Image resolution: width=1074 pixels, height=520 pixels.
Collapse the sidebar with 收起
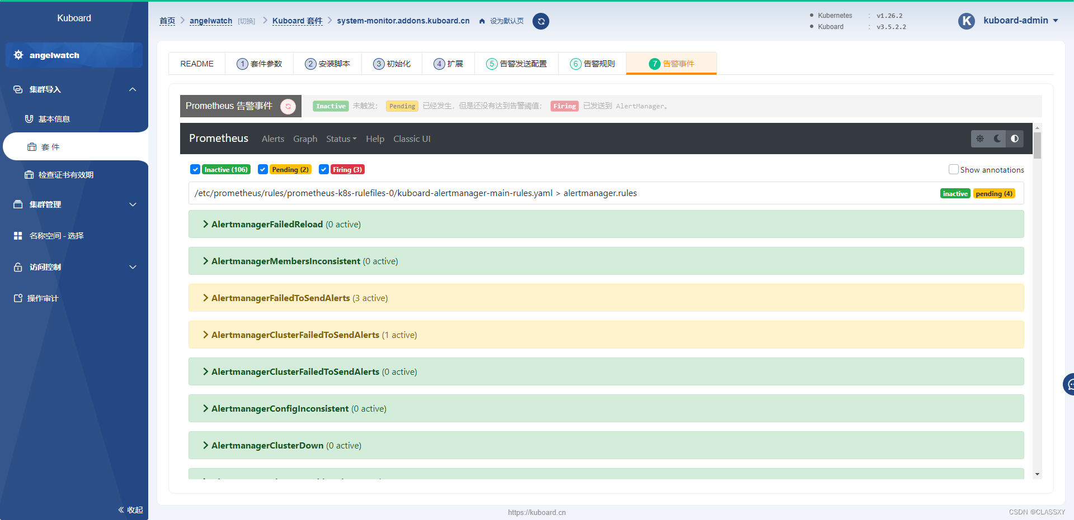pos(130,510)
